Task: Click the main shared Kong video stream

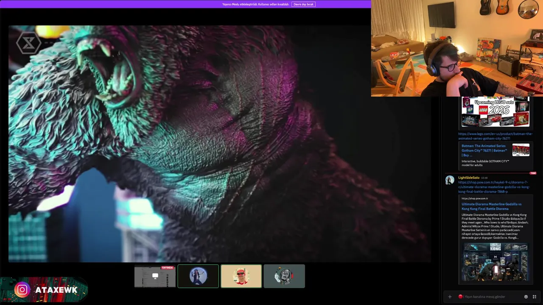Action: click(220, 144)
